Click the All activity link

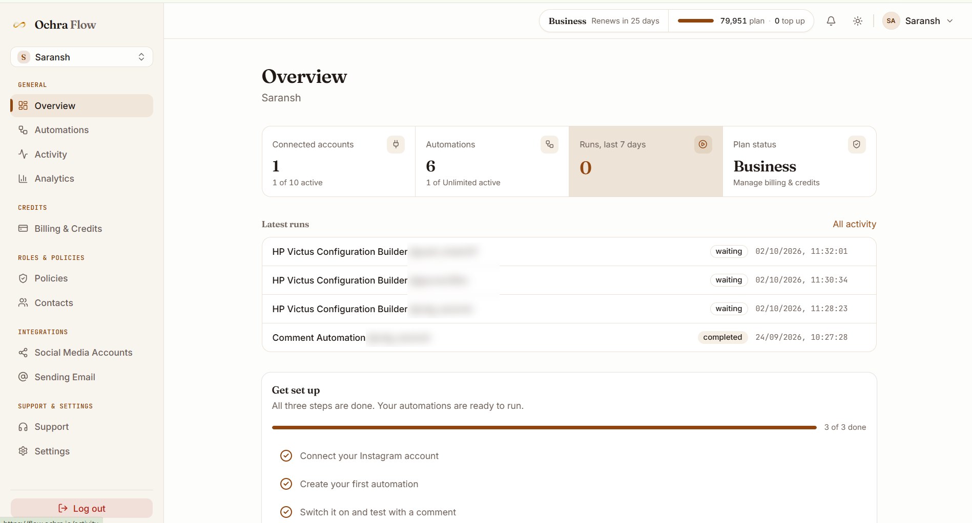[x=854, y=224]
